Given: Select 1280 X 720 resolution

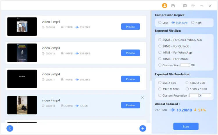Looking at the screenshot, I should point(187,83).
